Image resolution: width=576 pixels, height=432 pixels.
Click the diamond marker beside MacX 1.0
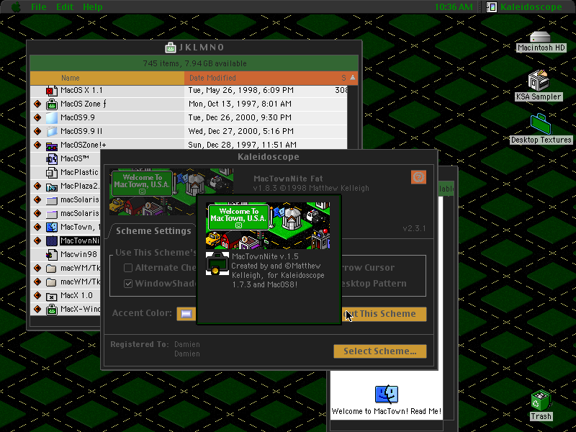[x=37, y=295]
